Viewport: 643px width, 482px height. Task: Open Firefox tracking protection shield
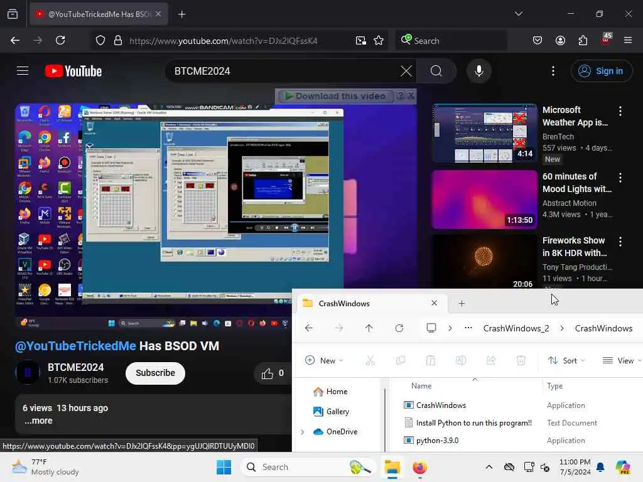(x=100, y=41)
